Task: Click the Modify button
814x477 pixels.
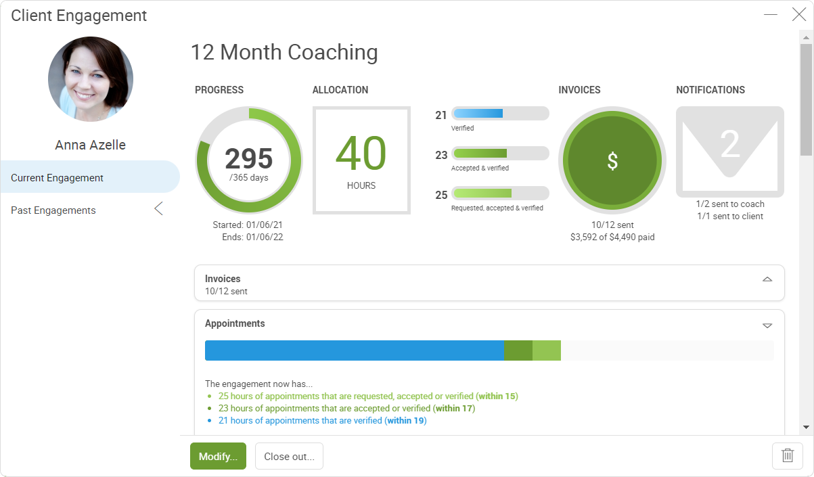Action: 218,456
